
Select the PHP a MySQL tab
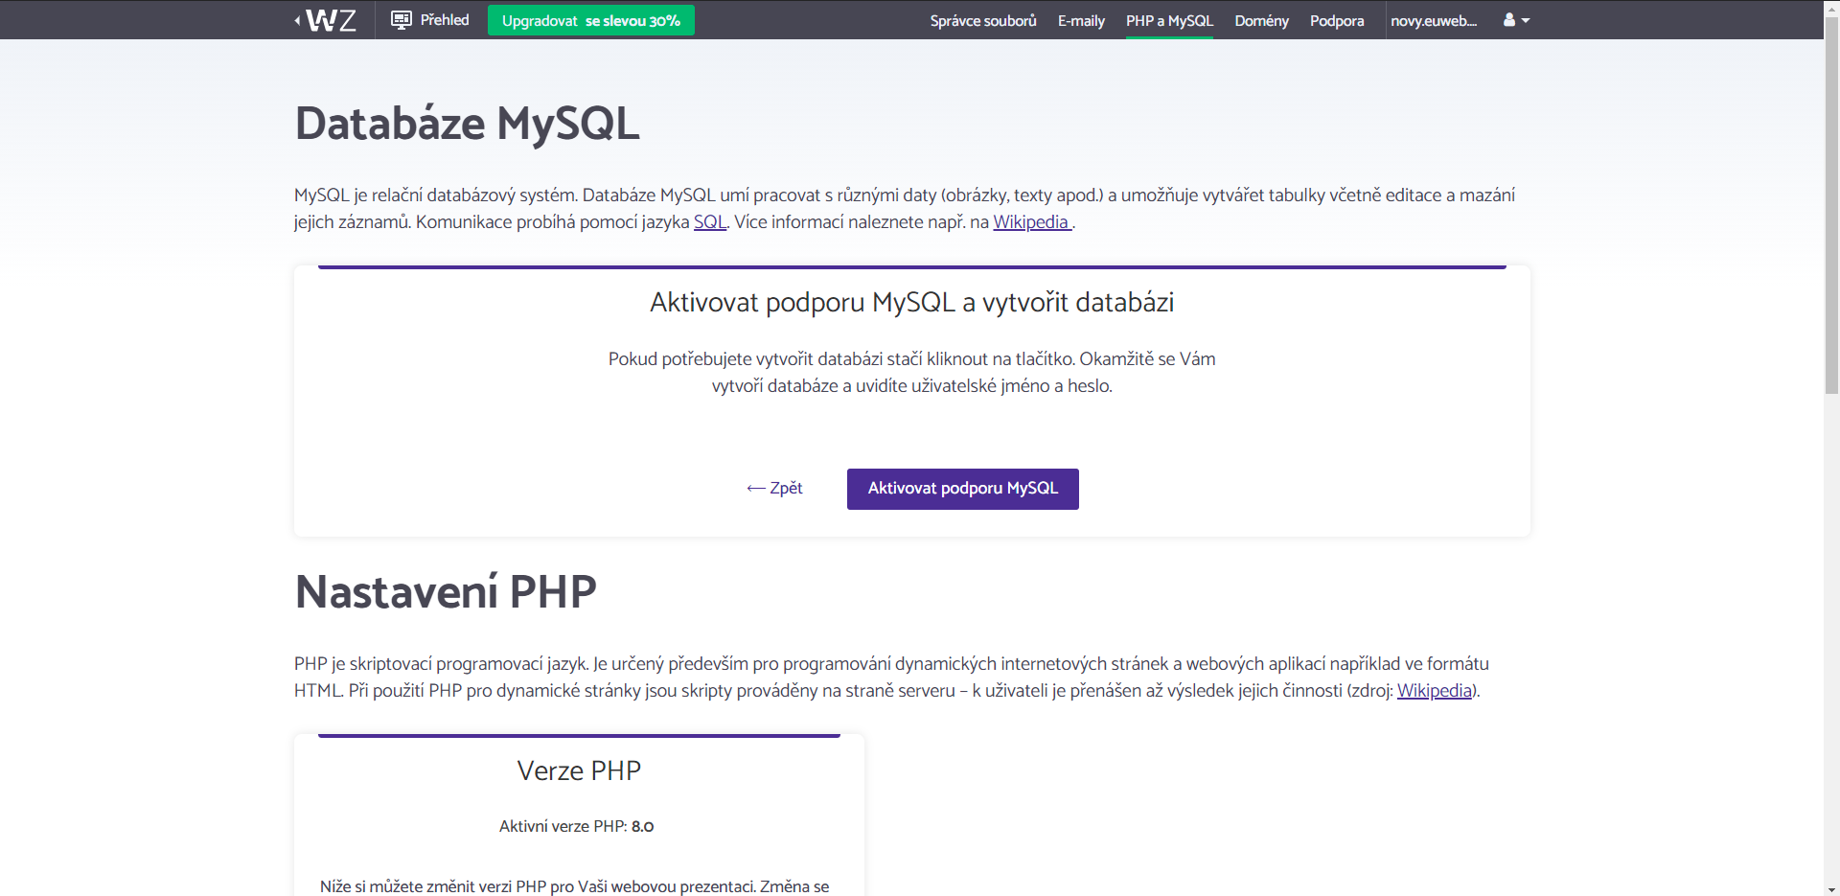point(1169,20)
